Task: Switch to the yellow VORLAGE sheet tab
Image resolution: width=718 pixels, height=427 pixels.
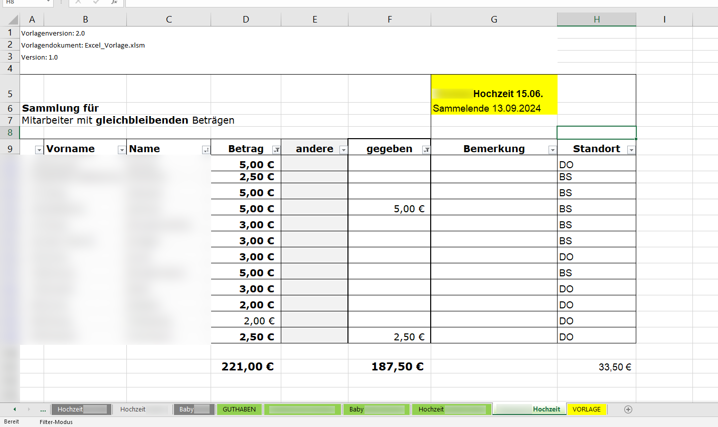Action: (587, 409)
